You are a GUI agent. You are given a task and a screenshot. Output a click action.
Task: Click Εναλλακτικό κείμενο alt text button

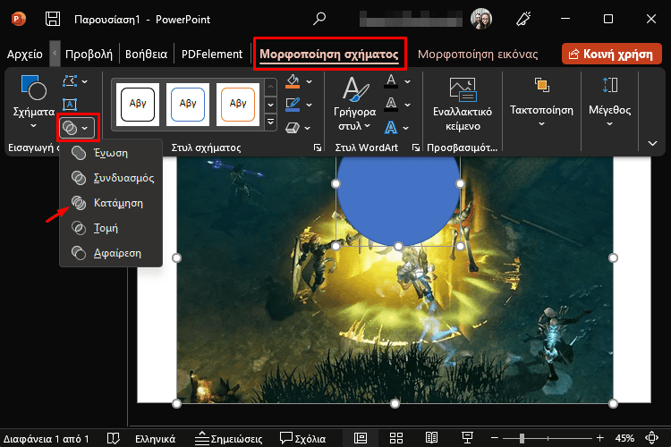point(463,104)
